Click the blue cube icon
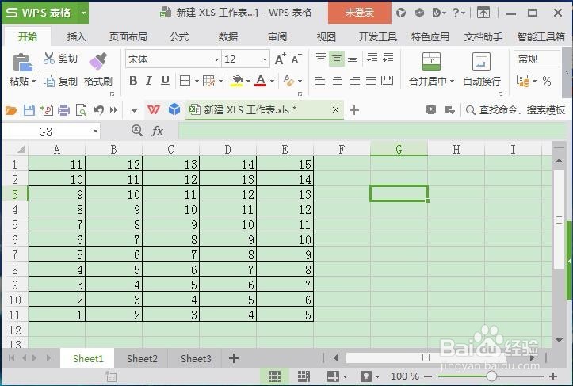 click(x=174, y=109)
